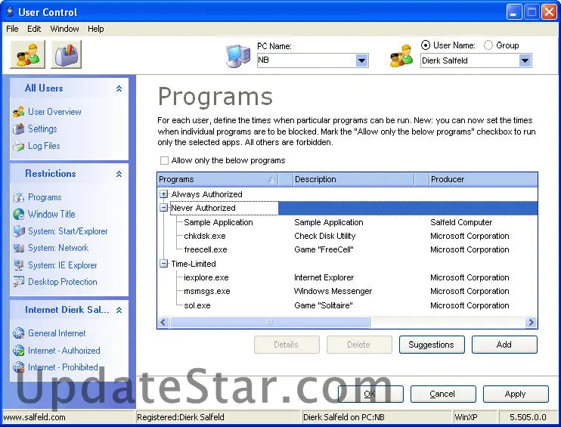This screenshot has width=561, height=427.
Task: Click the General Internet globe icon
Action: click(x=19, y=333)
